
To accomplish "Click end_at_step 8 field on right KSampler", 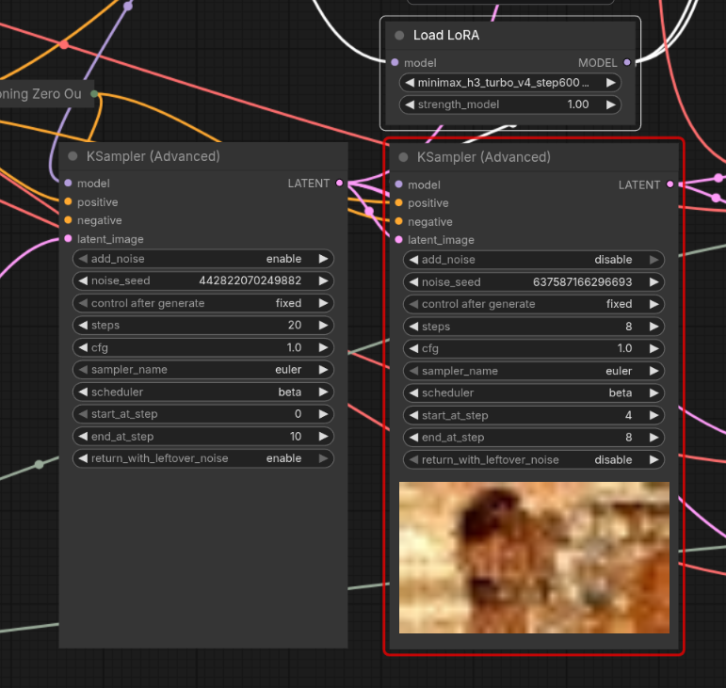I will (x=534, y=438).
